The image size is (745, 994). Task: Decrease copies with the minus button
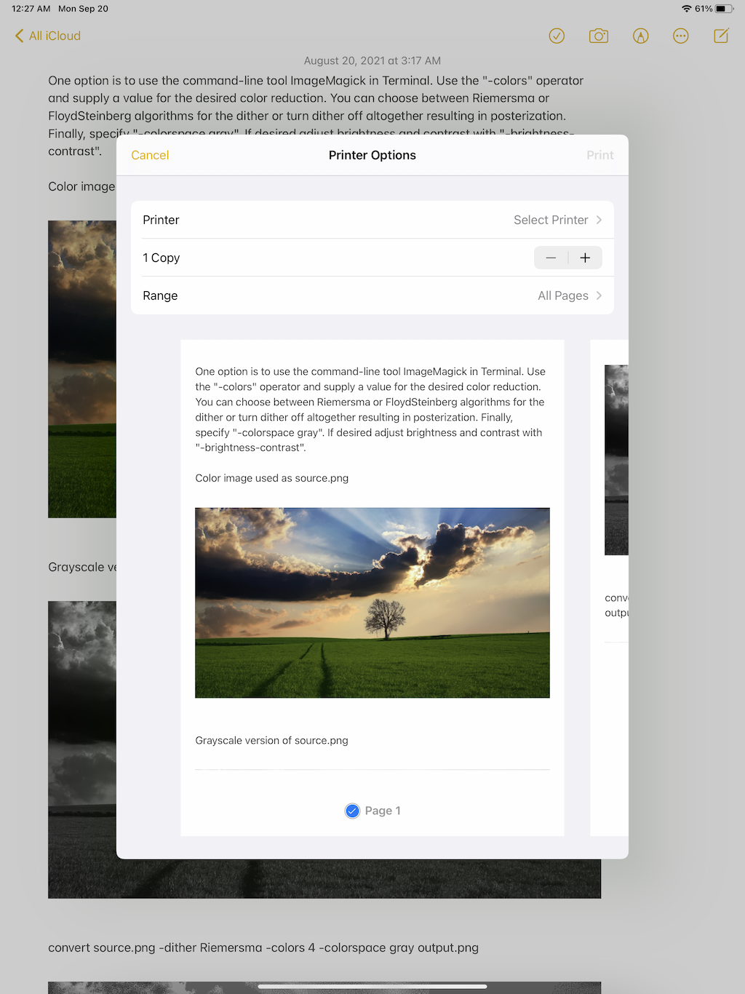click(x=551, y=258)
